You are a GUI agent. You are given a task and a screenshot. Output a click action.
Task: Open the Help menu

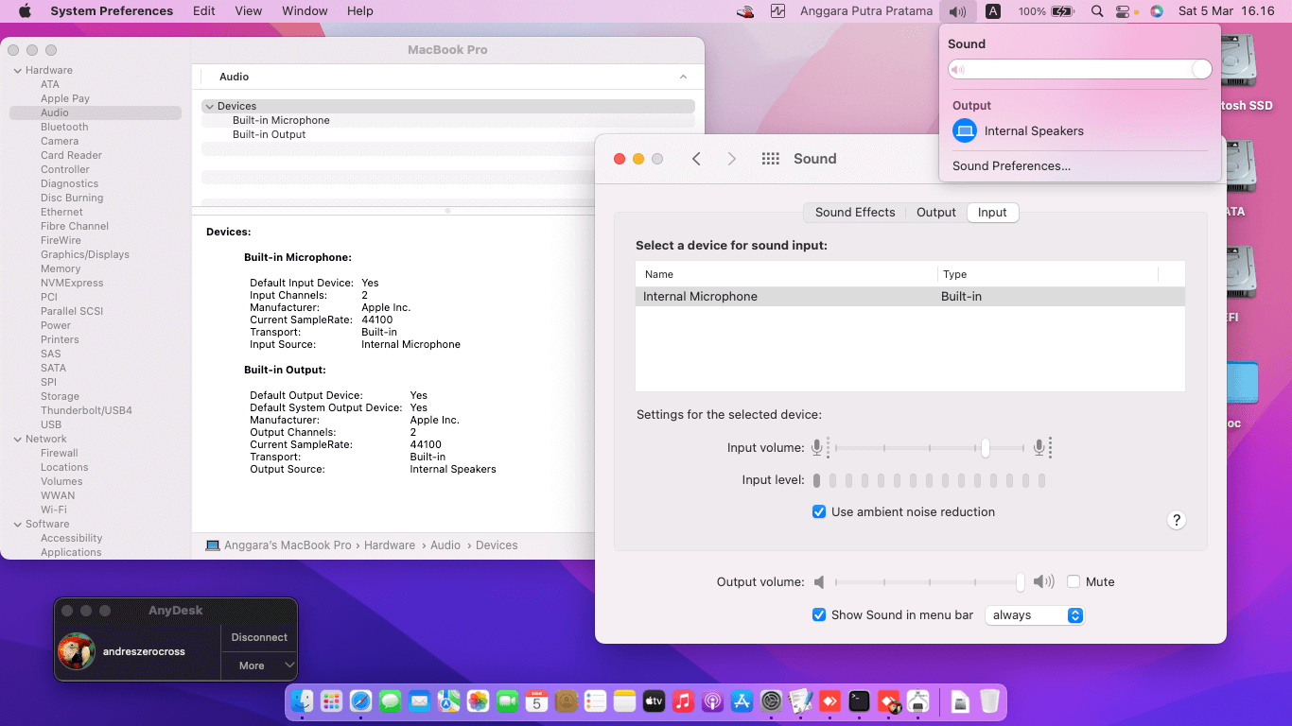click(x=360, y=11)
